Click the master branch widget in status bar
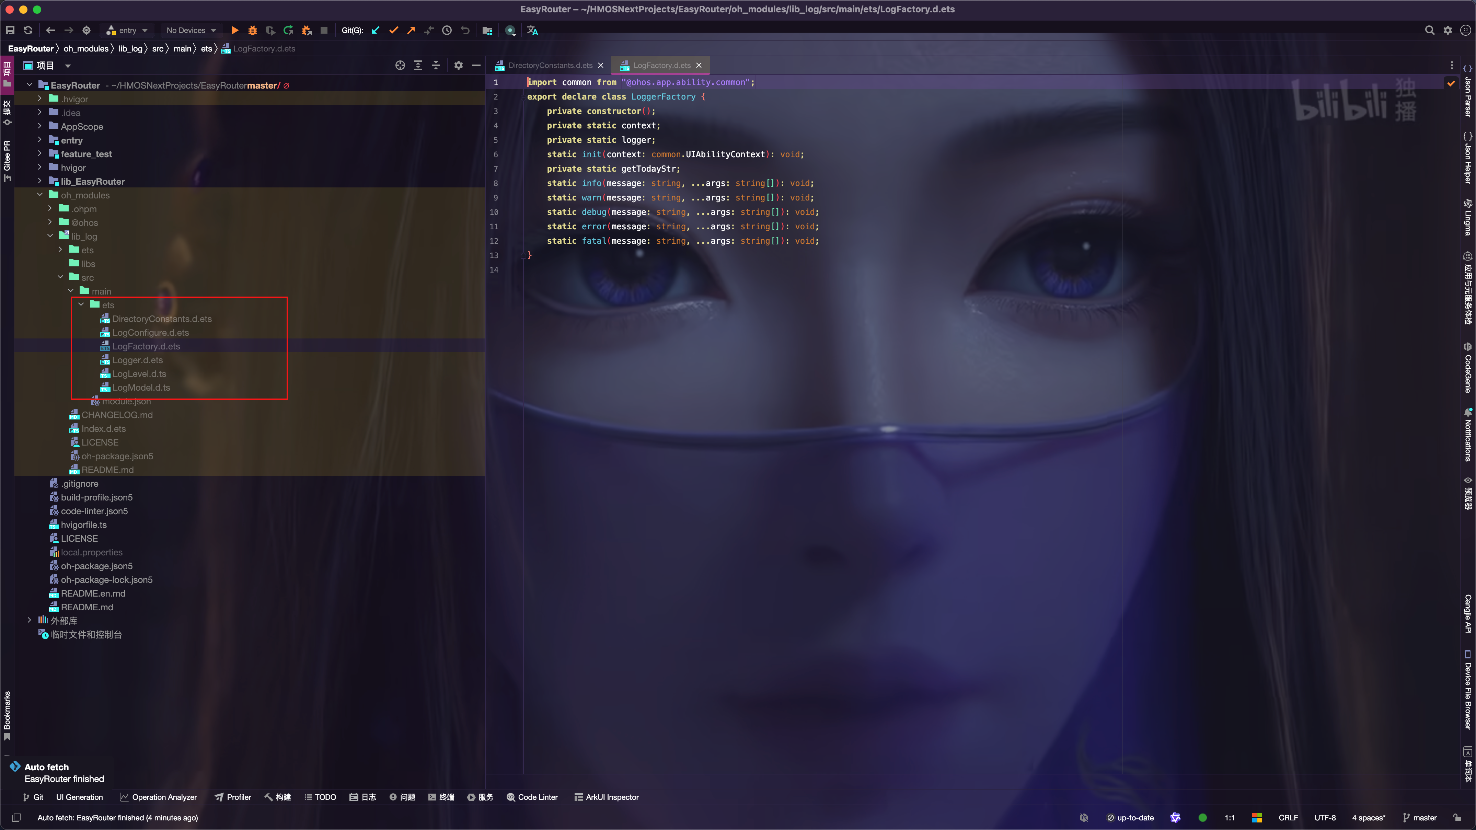The width and height of the screenshot is (1476, 830). (x=1419, y=817)
